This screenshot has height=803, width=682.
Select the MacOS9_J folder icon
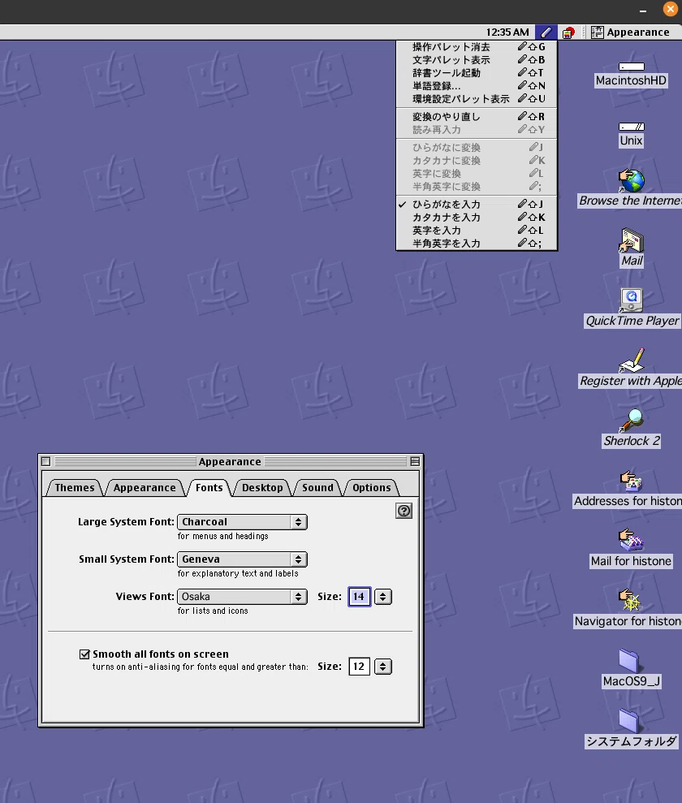(628, 661)
